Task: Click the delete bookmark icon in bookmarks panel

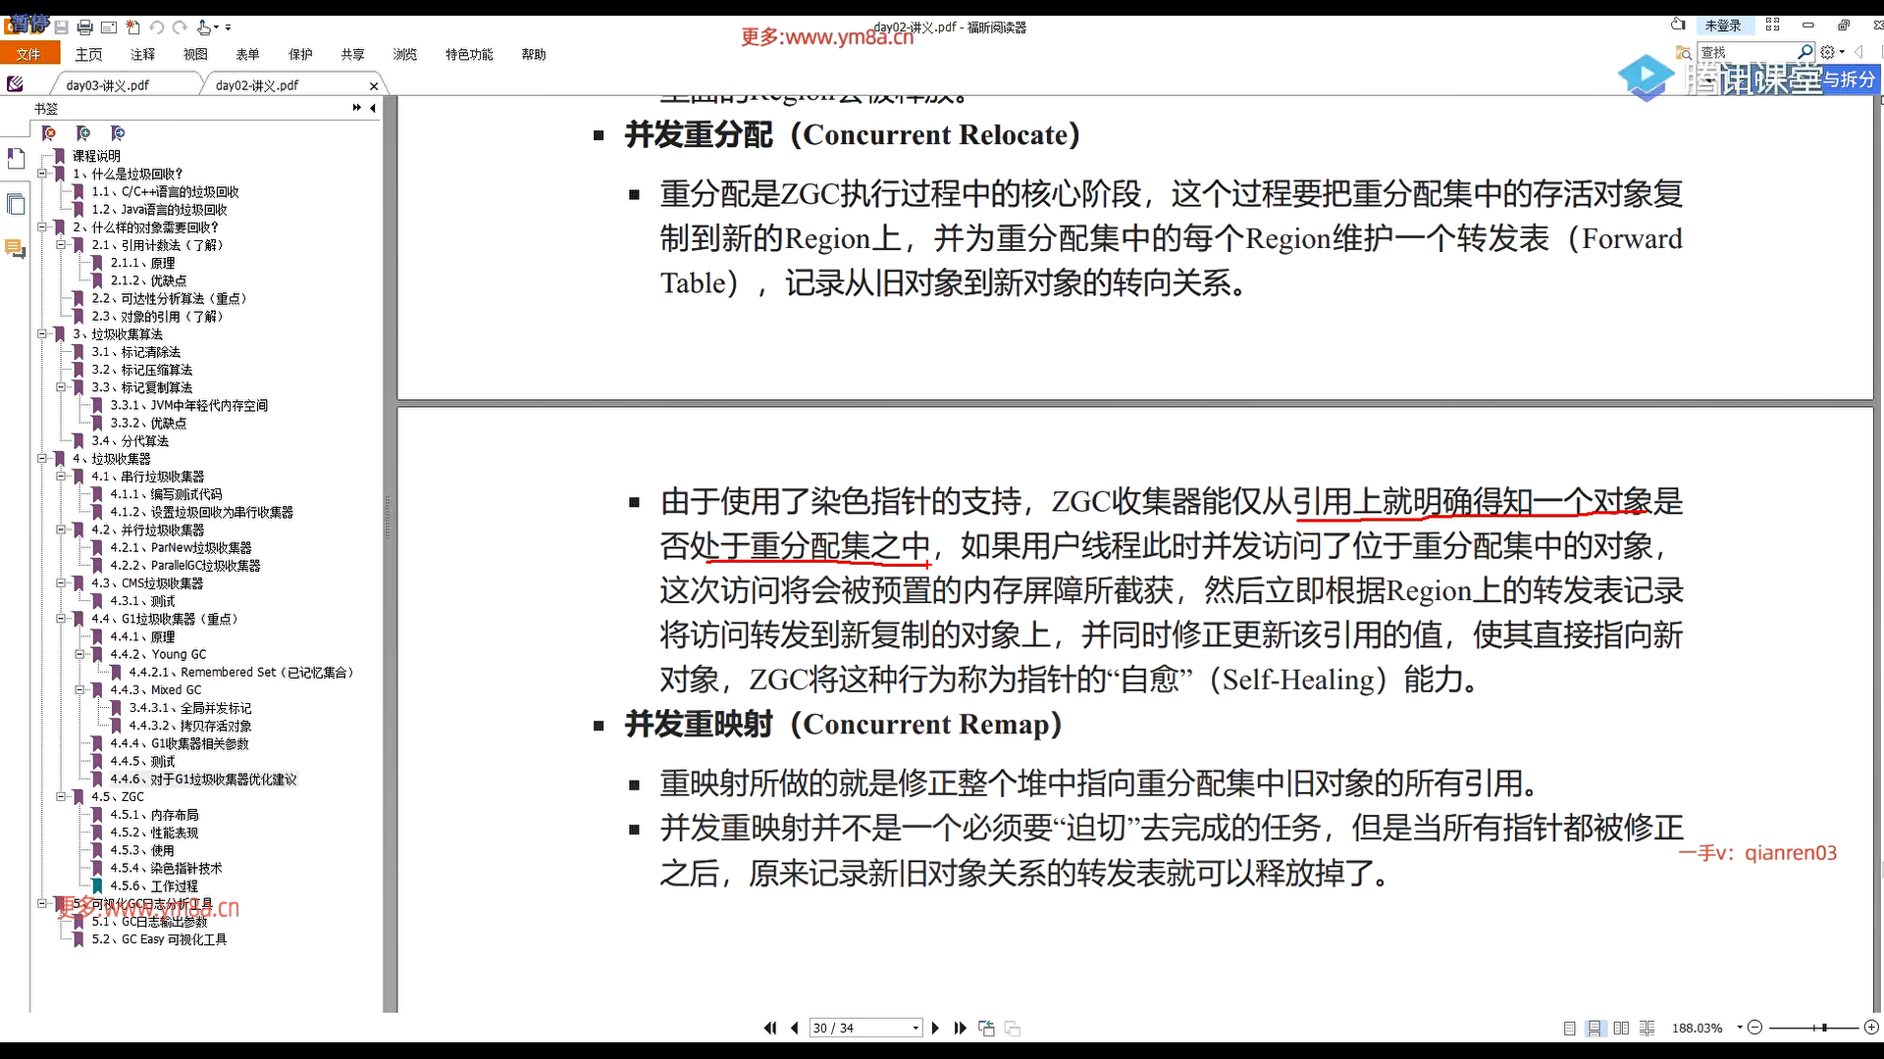Action: [49, 133]
